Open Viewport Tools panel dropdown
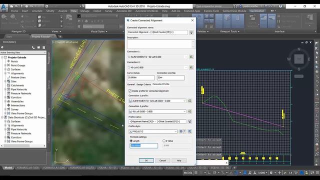 coord(229,31)
